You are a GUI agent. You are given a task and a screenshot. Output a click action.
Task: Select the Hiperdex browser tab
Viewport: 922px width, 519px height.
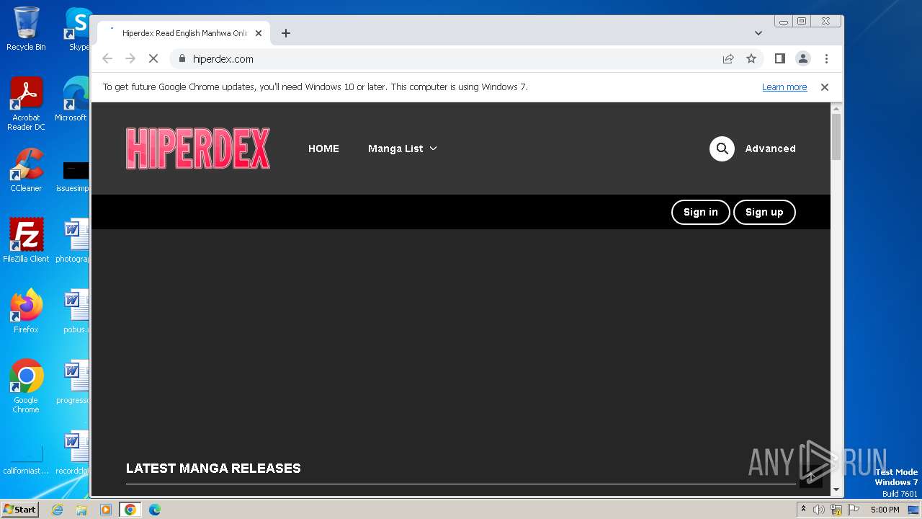184,33
